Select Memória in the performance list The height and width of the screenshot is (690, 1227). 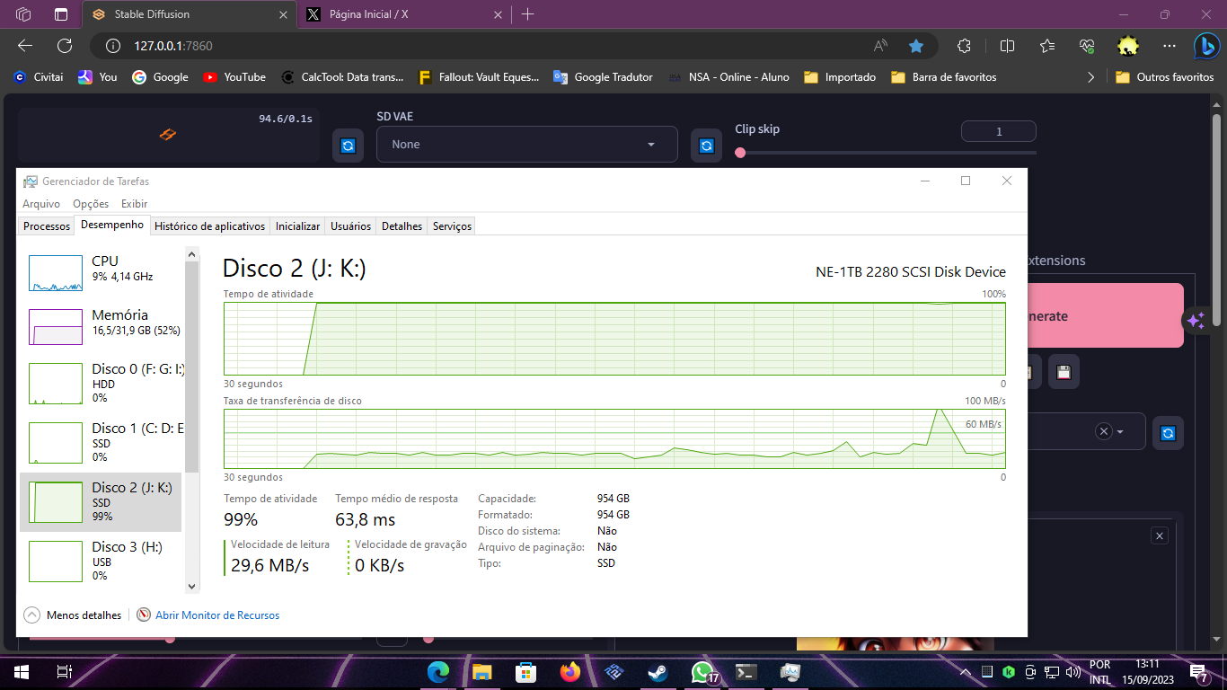pyautogui.click(x=102, y=325)
